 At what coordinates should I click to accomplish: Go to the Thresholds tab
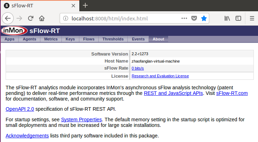[x=113, y=39]
